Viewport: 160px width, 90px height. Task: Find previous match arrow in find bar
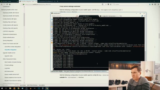pos(16,85)
